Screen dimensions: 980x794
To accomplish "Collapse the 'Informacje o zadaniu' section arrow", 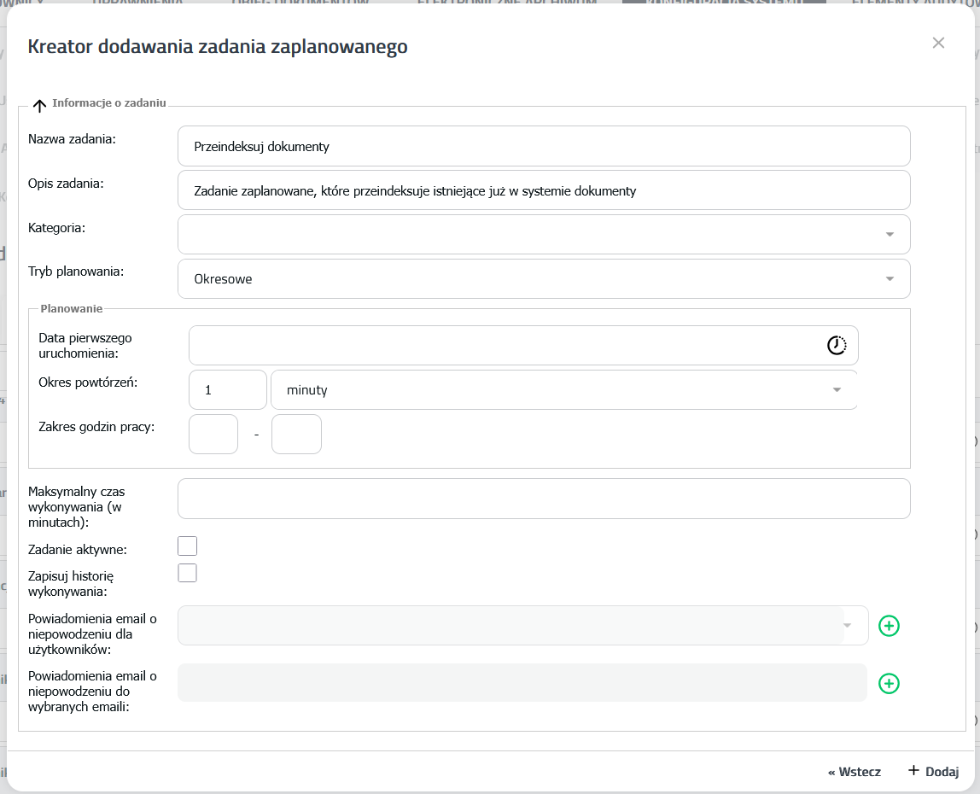I will point(39,106).
